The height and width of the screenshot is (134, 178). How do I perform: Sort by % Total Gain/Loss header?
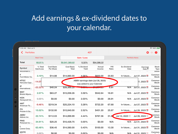(39, 68)
